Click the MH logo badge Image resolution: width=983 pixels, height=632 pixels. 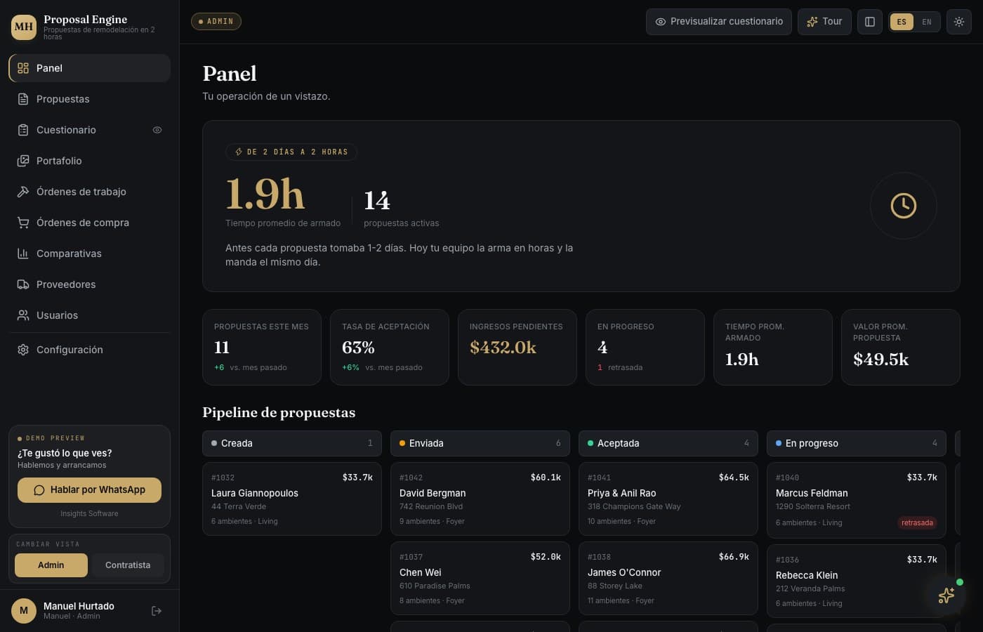tap(24, 27)
